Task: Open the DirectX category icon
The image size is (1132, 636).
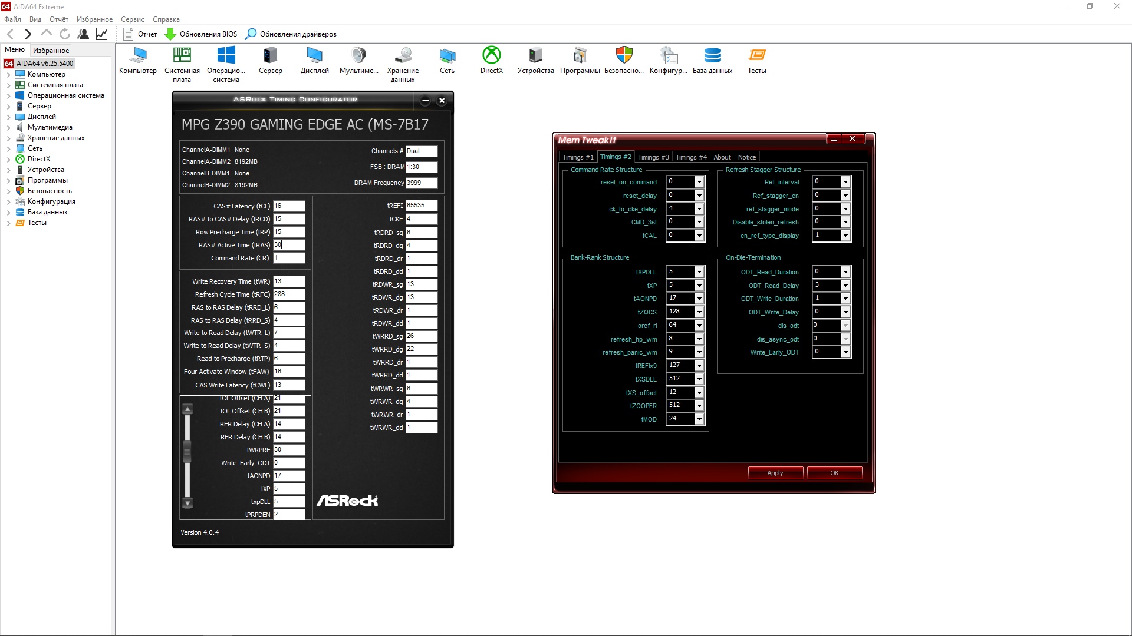Action: tap(491, 55)
